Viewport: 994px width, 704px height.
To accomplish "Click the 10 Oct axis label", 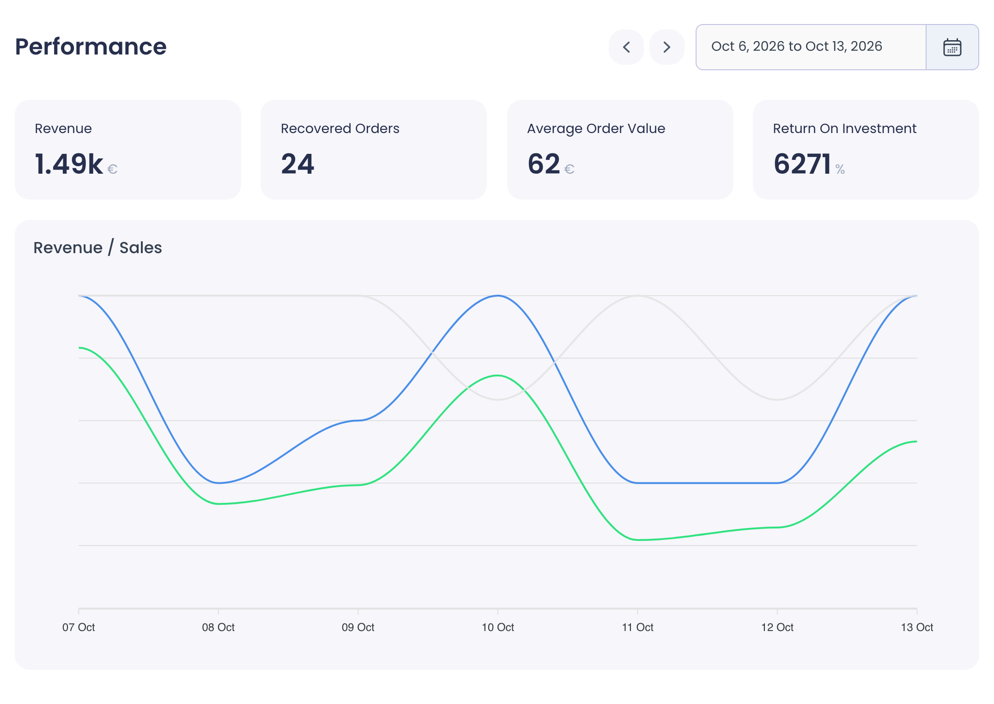I will (x=498, y=627).
